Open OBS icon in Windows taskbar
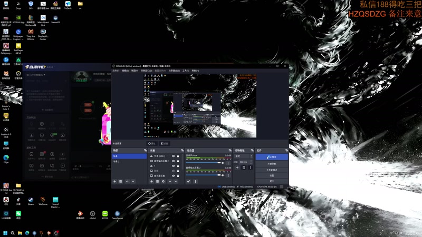This screenshot has width=422, height=237. 56,233
